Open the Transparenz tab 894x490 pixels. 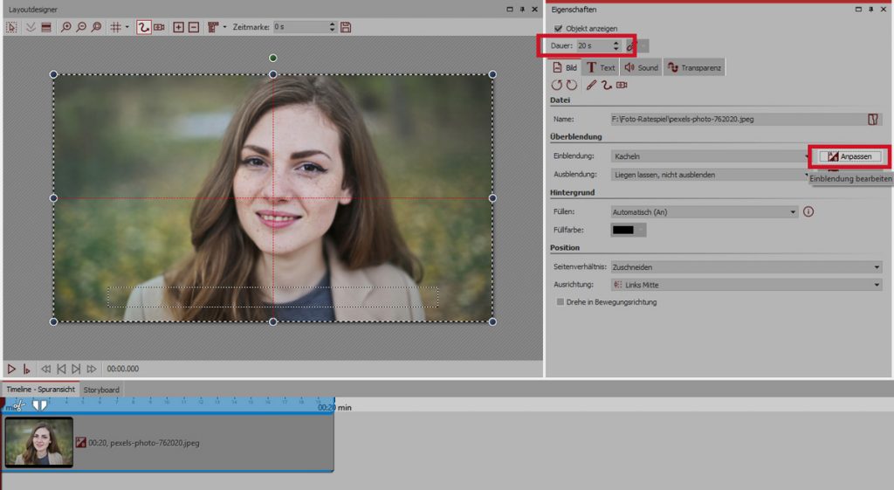coord(694,67)
